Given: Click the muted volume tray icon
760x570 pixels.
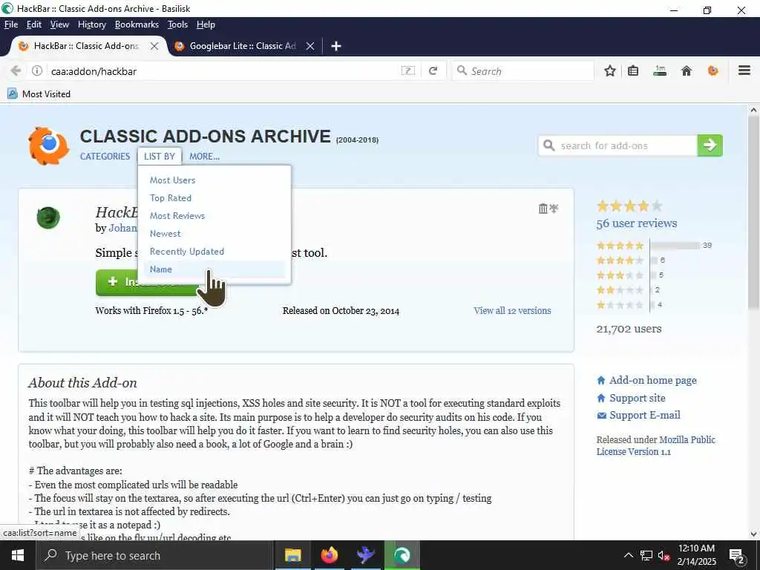Looking at the screenshot, I should pyautogui.click(x=664, y=556).
